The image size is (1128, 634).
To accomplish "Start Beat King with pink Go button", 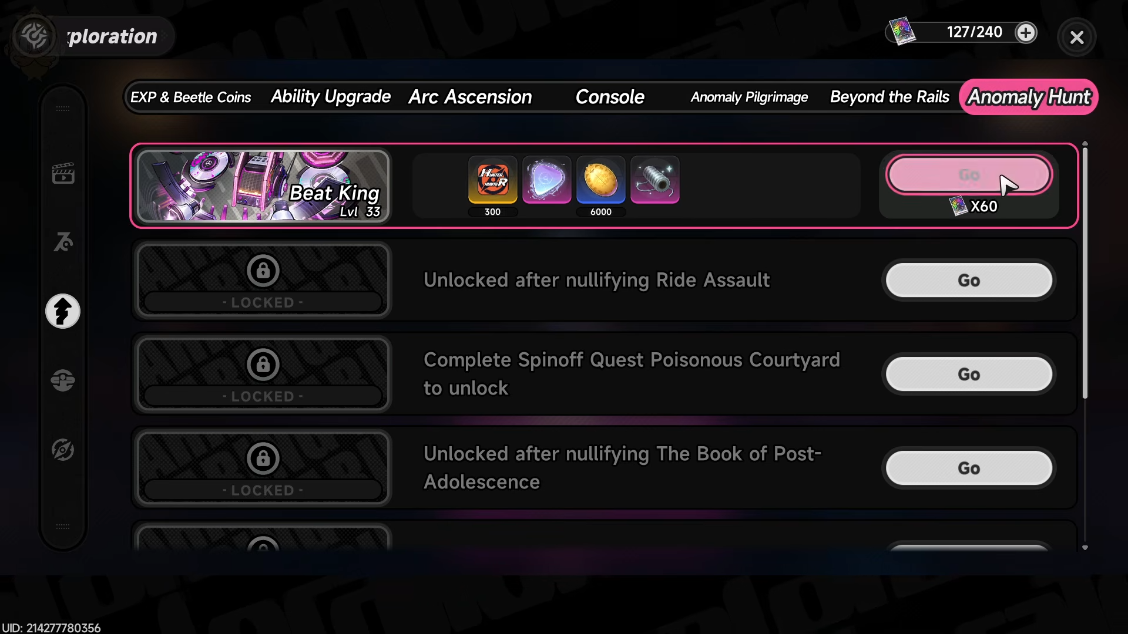I will 969,175.
